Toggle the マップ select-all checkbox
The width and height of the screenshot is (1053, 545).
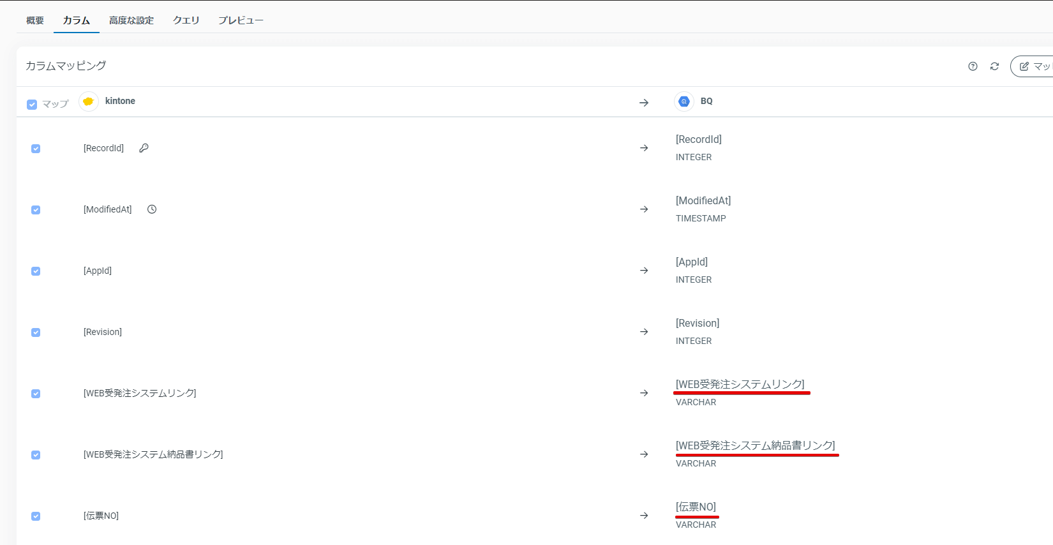click(32, 105)
